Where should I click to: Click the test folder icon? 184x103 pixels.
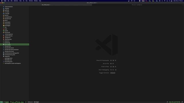tap(4, 29)
